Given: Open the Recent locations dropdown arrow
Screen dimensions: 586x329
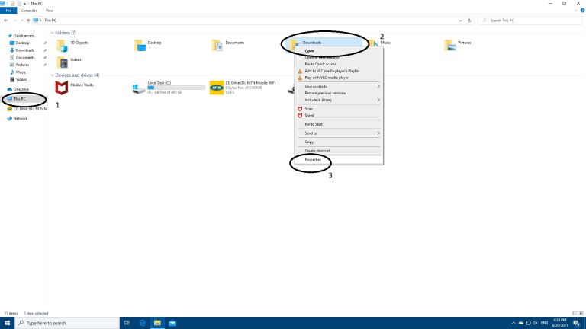Looking at the screenshot, I should click(21, 21).
